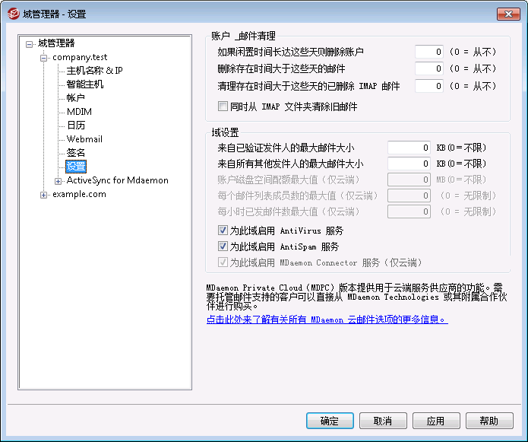Click the 来自已验证发件人的最大邮件大小 field

409,148
